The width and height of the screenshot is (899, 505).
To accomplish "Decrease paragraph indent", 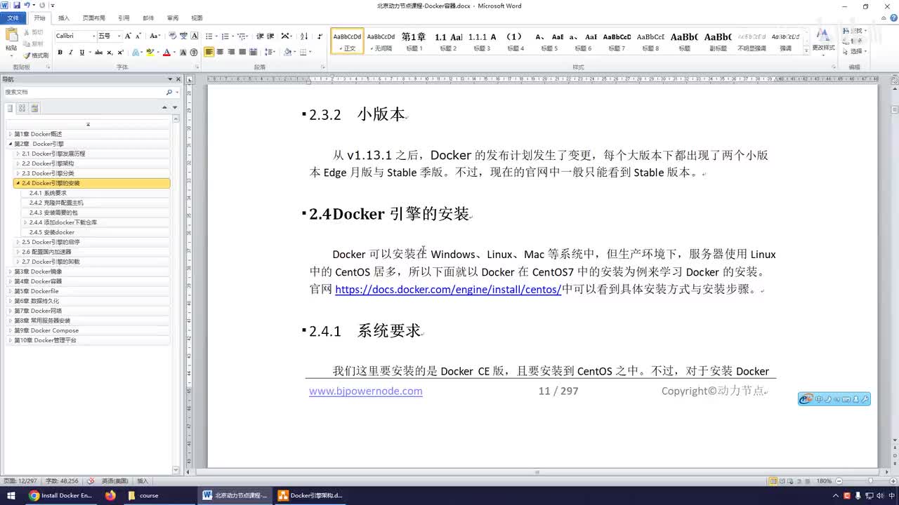I will coord(260,36).
